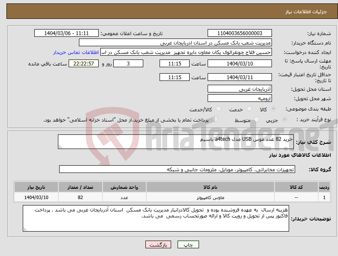Click the شرح کلی نیاز text area

[176, 142]
